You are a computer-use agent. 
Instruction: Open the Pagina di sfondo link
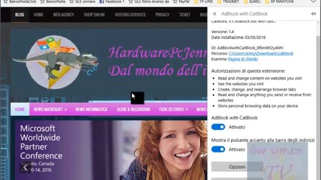point(243,59)
